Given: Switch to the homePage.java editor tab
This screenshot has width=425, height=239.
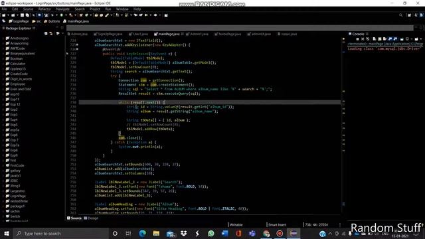Looking at the screenshot, I should [228, 34].
